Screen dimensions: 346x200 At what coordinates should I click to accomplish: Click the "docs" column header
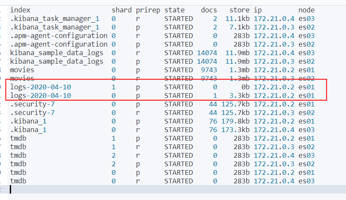[209, 10]
